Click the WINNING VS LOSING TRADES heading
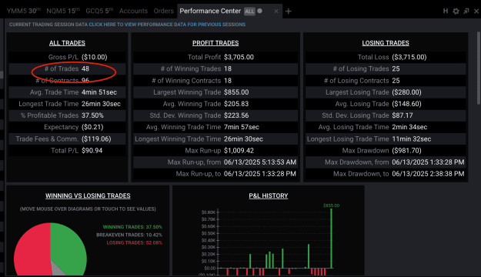This screenshot has height=277, width=481. 88,195
